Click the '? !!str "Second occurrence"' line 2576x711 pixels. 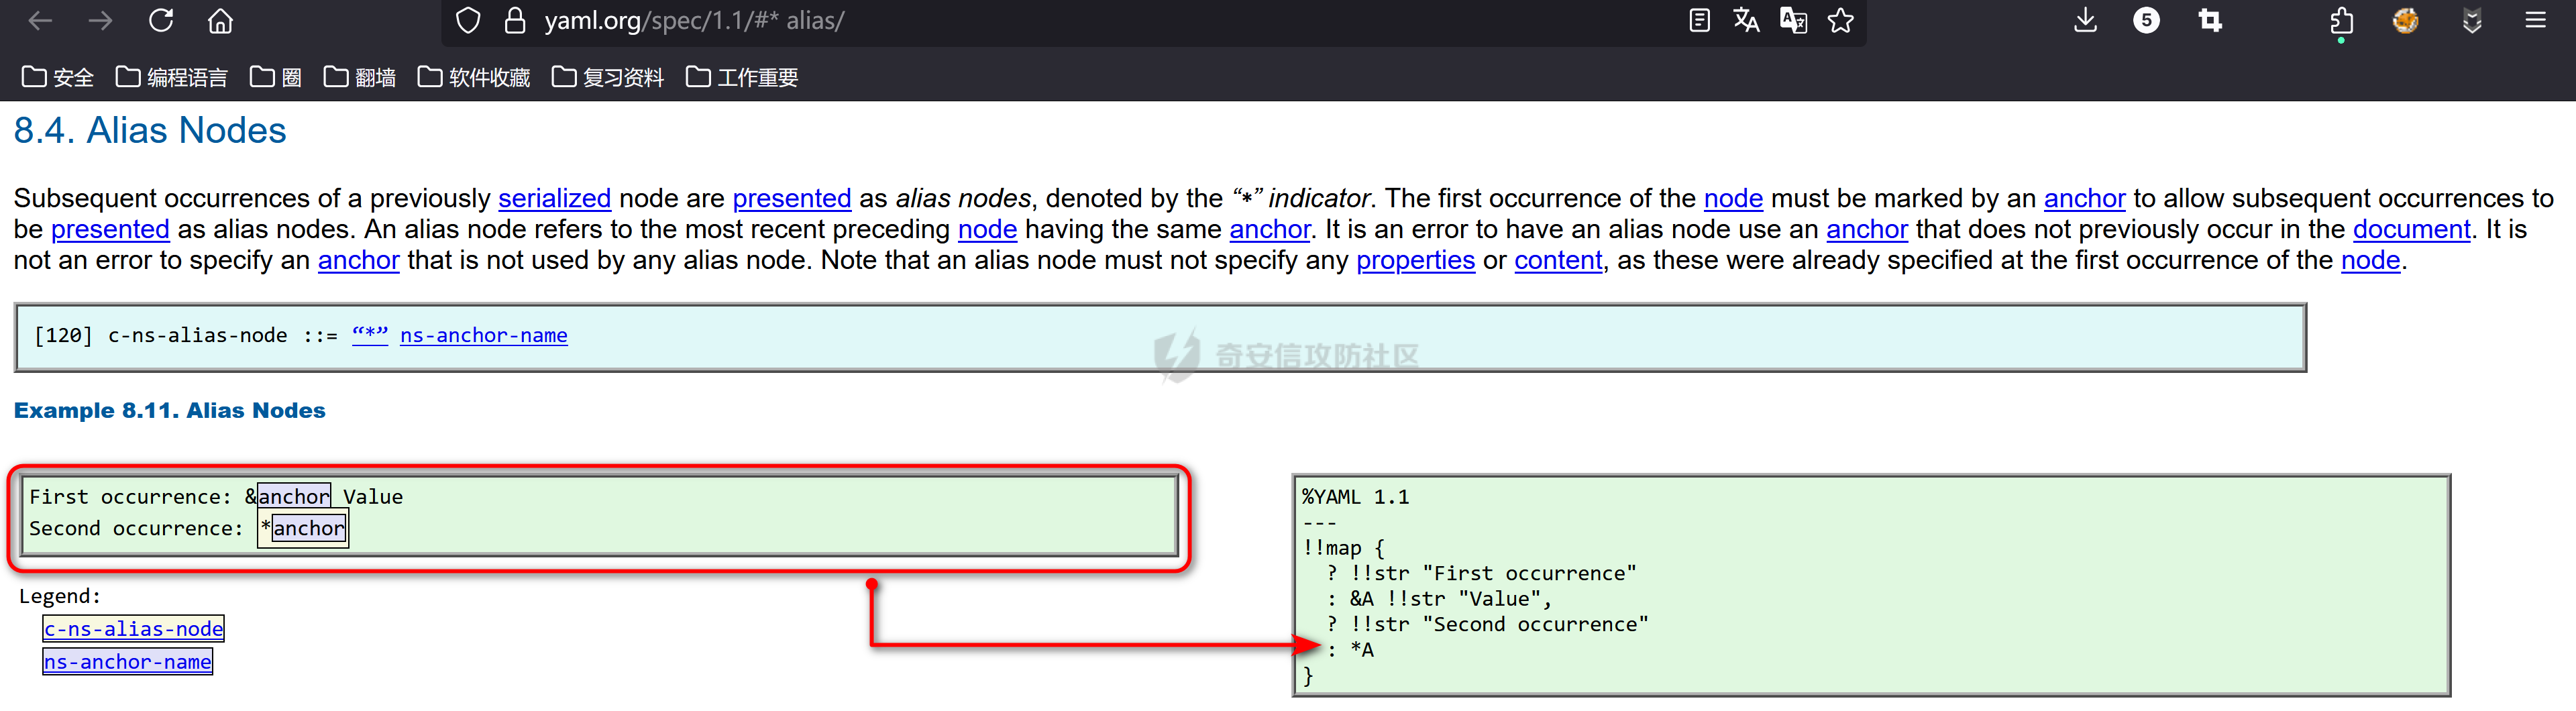point(1487,624)
